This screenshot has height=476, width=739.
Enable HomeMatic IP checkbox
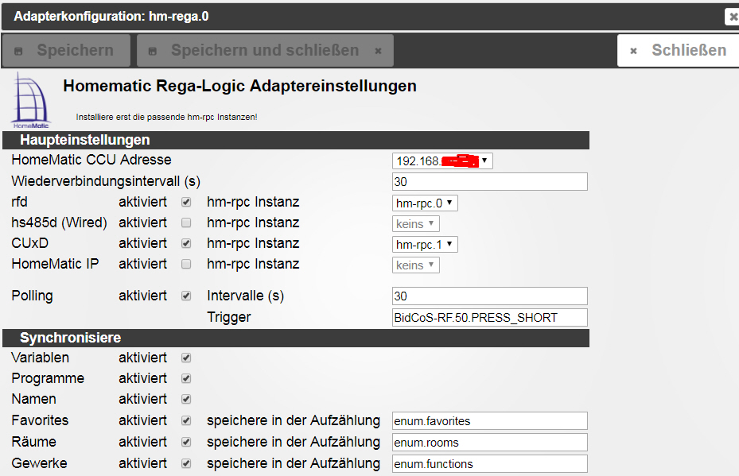[x=186, y=265]
